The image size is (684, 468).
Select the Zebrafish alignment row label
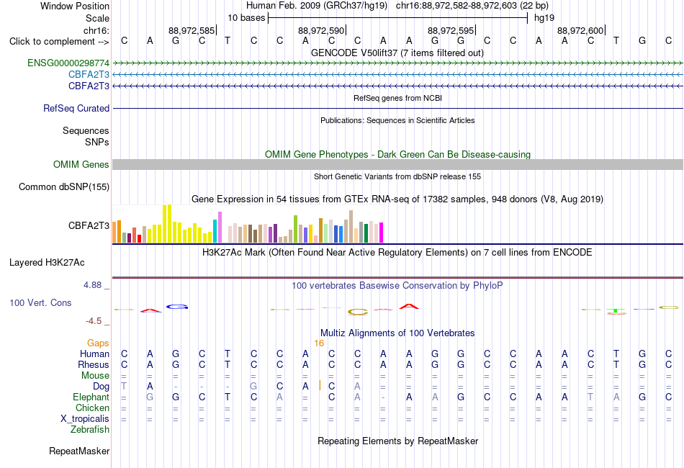(x=90, y=430)
